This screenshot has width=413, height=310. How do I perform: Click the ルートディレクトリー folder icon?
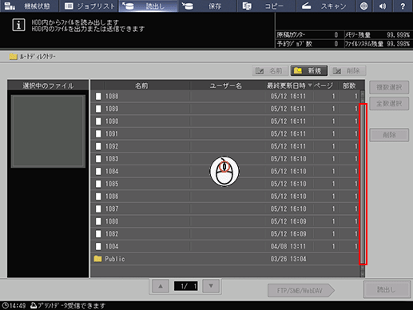pos(13,57)
